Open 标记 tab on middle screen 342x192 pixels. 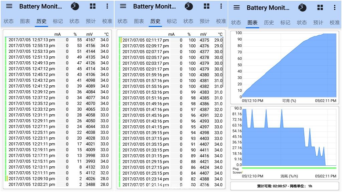(x=172, y=21)
